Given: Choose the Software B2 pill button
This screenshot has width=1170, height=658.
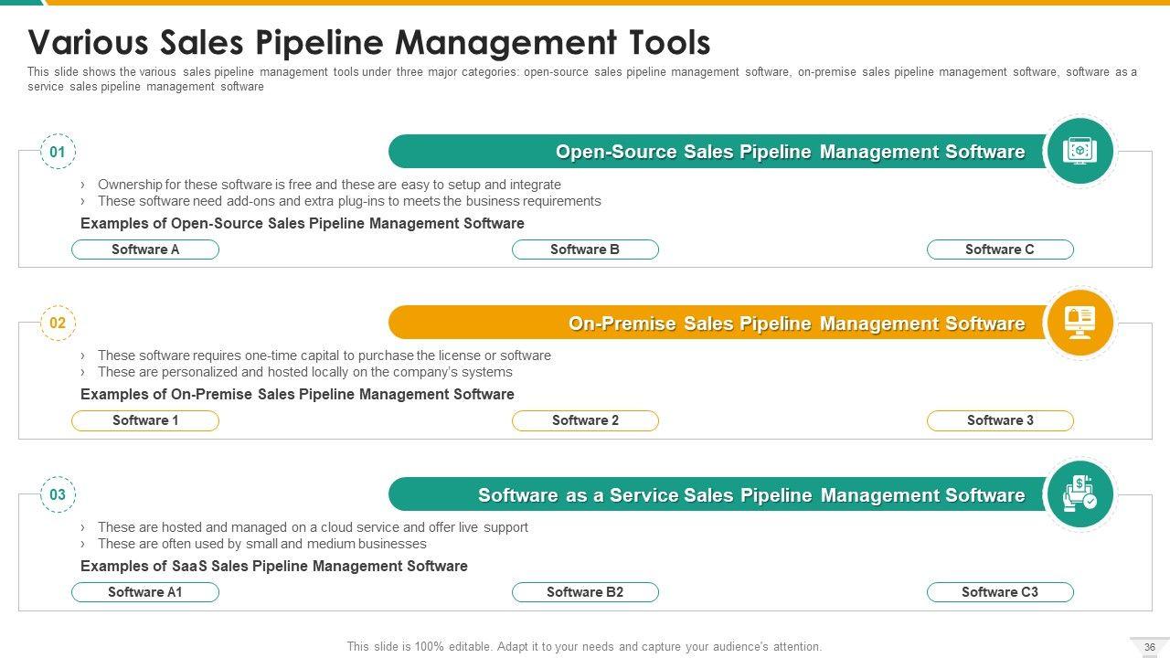Looking at the screenshot, I should tap(585, 592).
